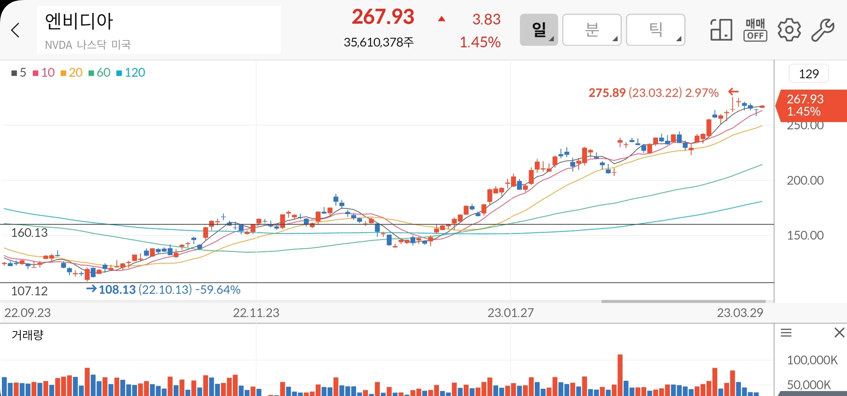Close the 거래량 volume panel
The width and height of the screenshot is (847, 396).
(x=839, y=333)
